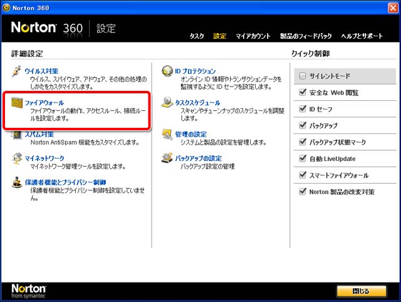Viewport: 401px width, 302px height.
Task: Open the タスクスケジュール link
Action: (x=198, y=103)
